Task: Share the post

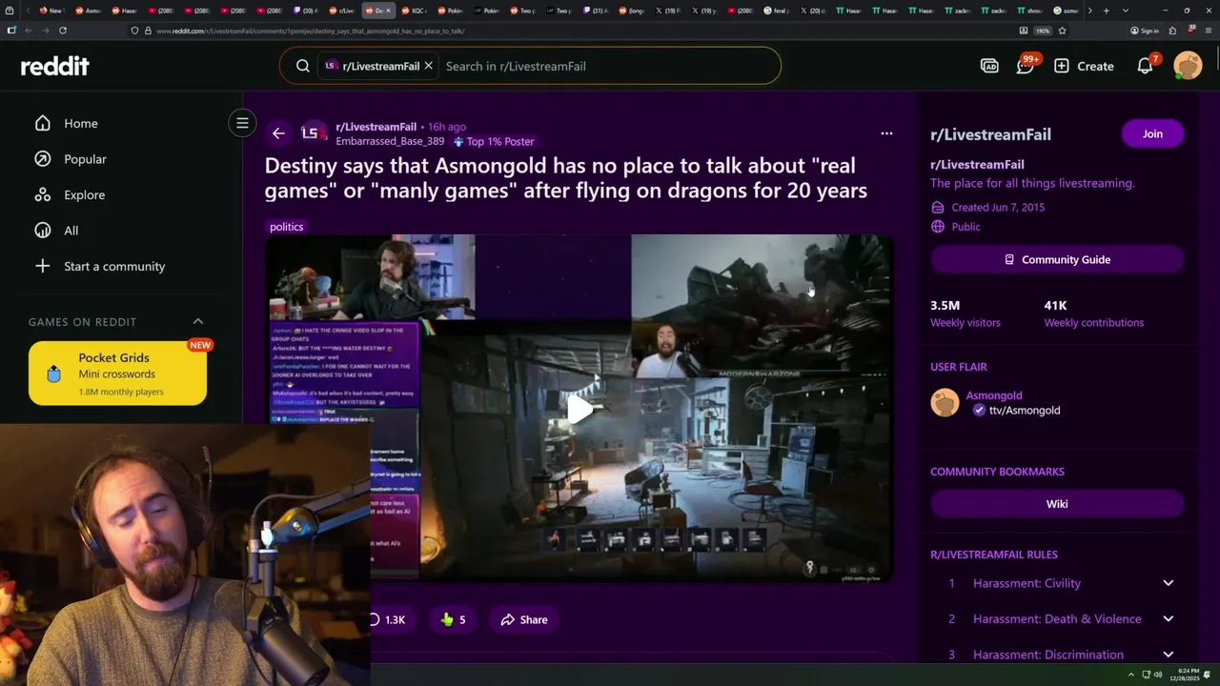Action: tap(524, 619)
